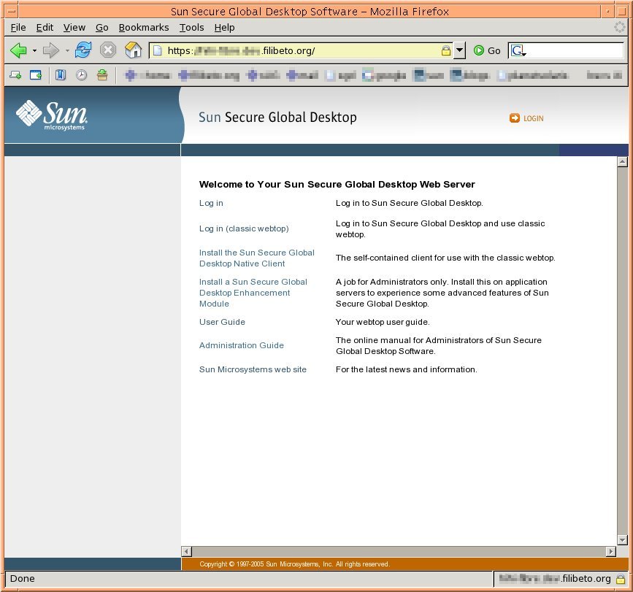Click the padlock icon in status bar

[620, 579]
